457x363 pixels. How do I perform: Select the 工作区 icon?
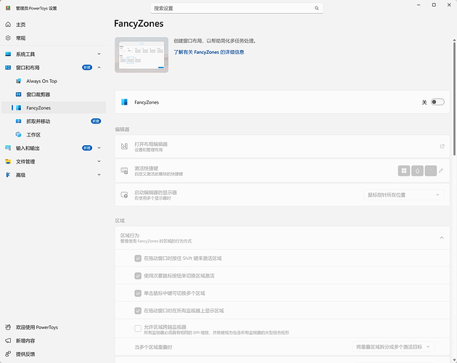tap(18, 134)
